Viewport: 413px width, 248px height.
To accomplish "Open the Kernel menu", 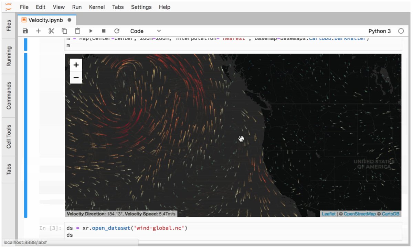I will [97, 7].
